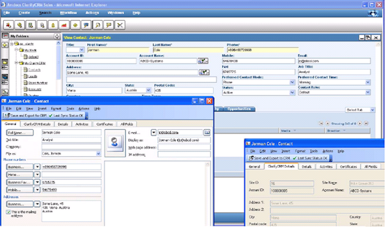
Task: Click the lookup icon next to Account Name field
Action: pos(203,61)
